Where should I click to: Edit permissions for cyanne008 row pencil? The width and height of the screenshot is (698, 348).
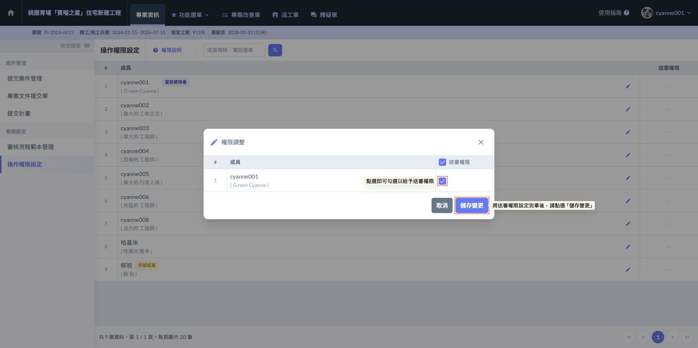(628, 224)
